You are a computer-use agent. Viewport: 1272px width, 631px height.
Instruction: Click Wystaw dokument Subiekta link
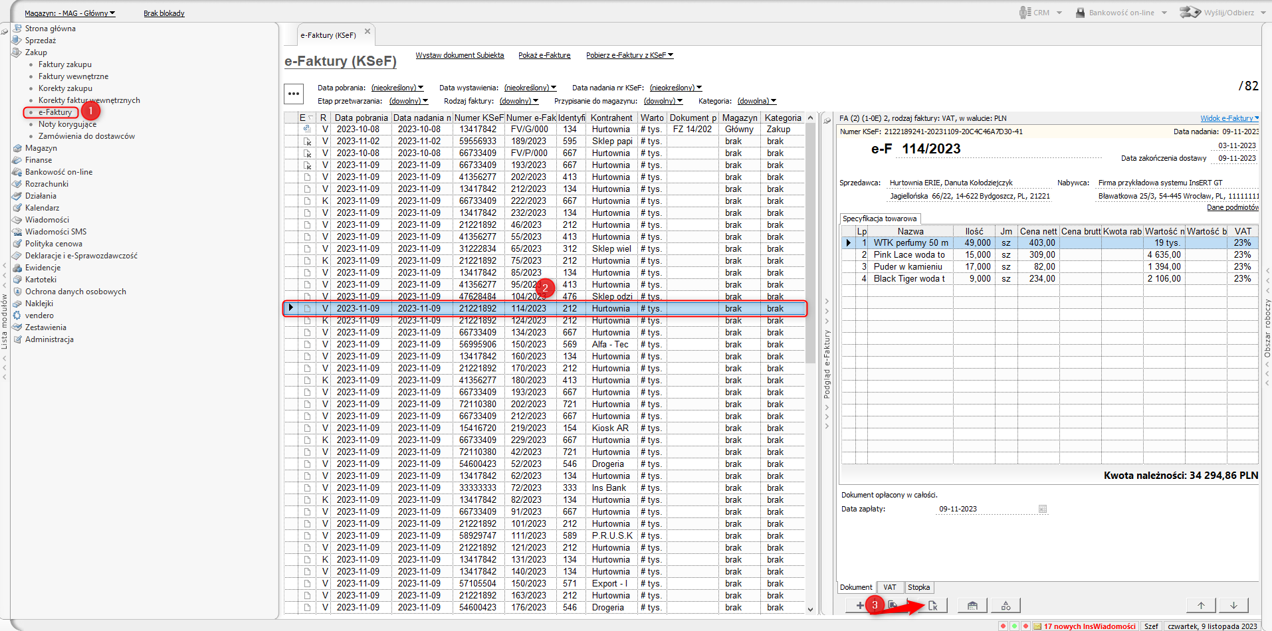(x=460, y=55)
